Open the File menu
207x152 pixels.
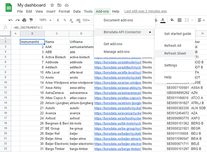click(x=20, y=12)
